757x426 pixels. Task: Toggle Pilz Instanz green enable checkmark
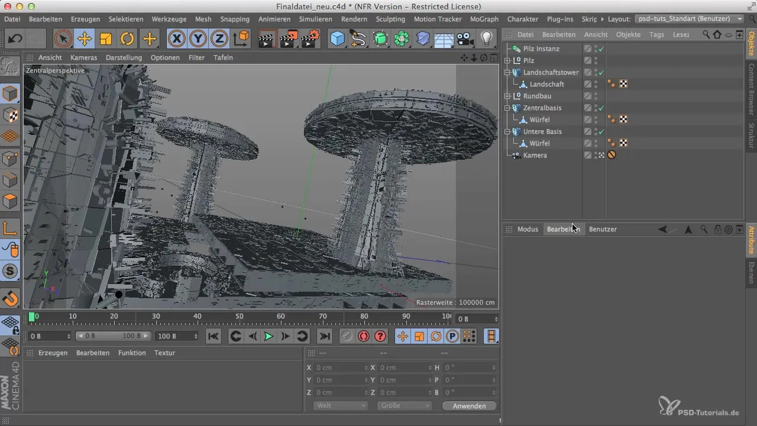point(601,49)
